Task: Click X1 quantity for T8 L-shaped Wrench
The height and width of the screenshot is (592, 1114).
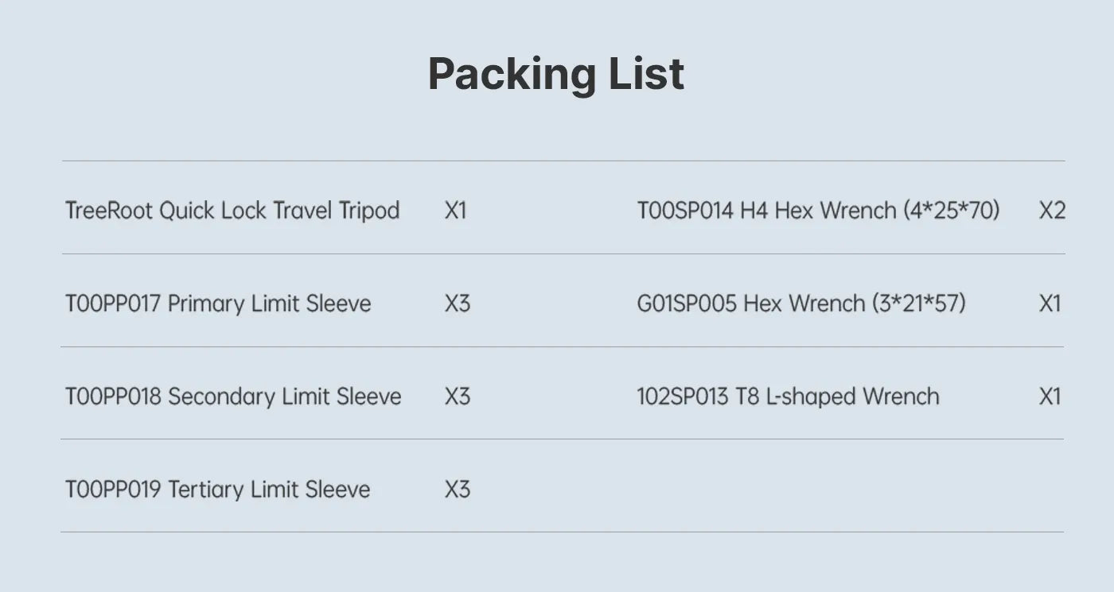Action: tap(1050, 397)
